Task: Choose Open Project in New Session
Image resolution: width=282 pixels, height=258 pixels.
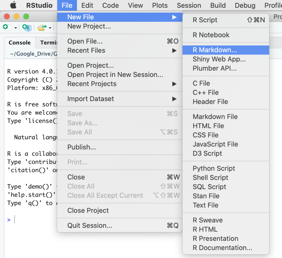Action: (120, 75)
